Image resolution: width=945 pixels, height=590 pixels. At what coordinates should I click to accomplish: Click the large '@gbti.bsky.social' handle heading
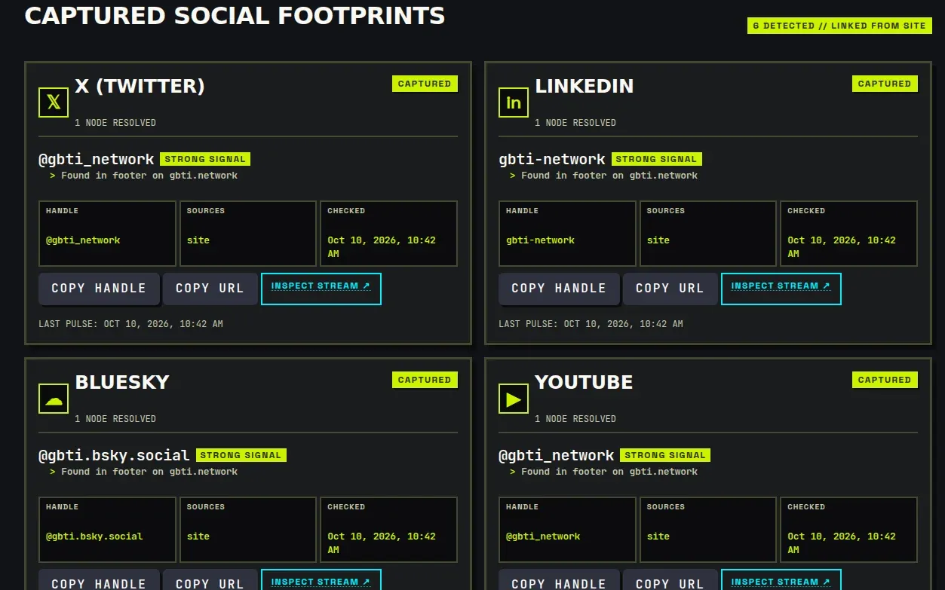[x=114, y=455]
